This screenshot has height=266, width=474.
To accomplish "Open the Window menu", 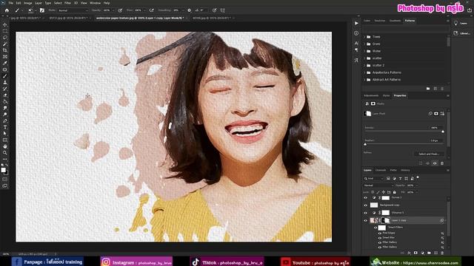I will 95,3.
